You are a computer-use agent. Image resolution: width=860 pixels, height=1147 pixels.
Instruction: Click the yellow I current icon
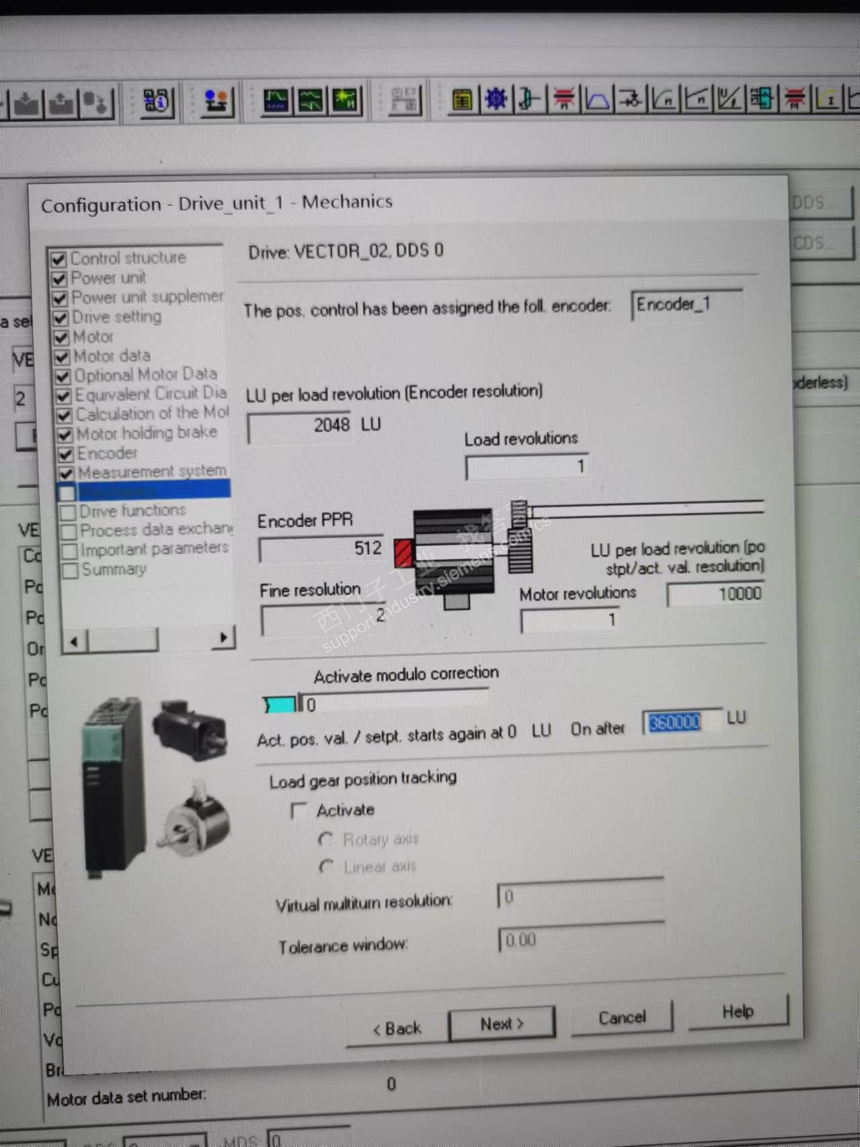coord(828,100)
